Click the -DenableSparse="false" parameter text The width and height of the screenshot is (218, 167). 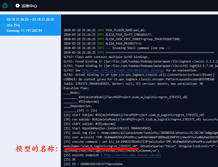157,146
